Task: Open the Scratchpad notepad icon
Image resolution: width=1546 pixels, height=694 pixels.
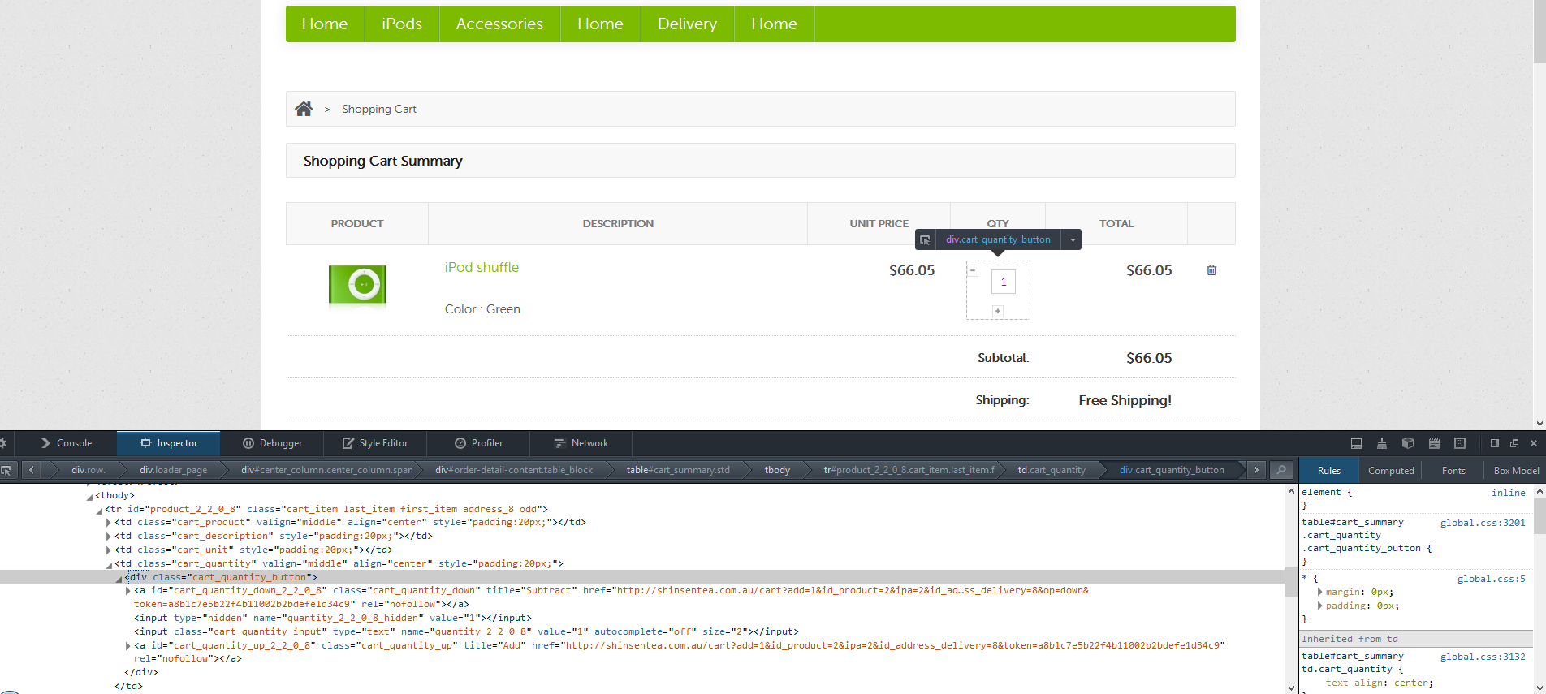Action: [x=1434, y=443]
